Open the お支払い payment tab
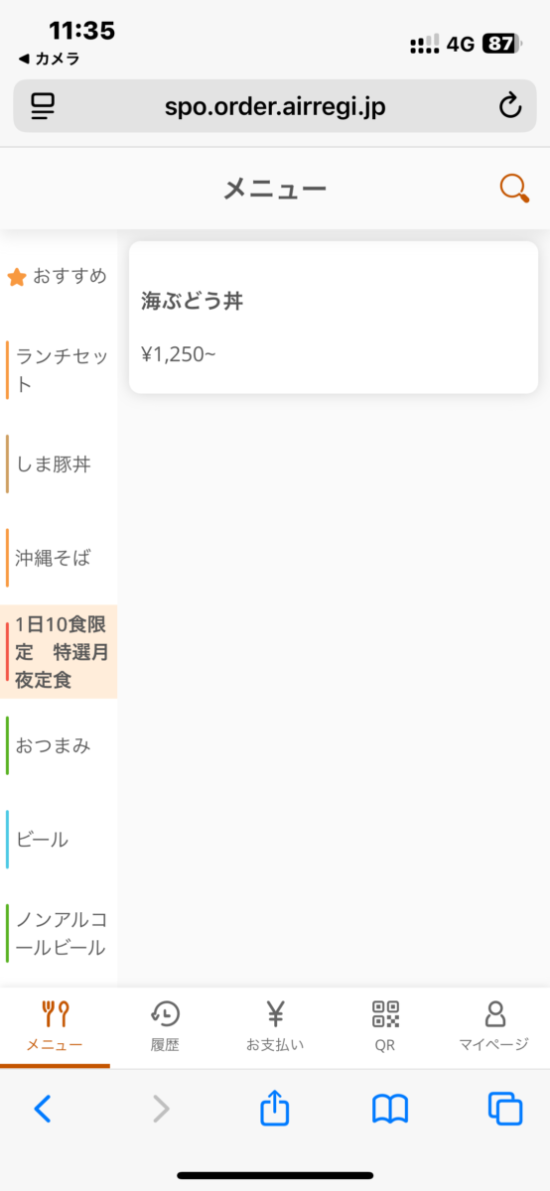 pyautogui.click(x=275, y=1026)
